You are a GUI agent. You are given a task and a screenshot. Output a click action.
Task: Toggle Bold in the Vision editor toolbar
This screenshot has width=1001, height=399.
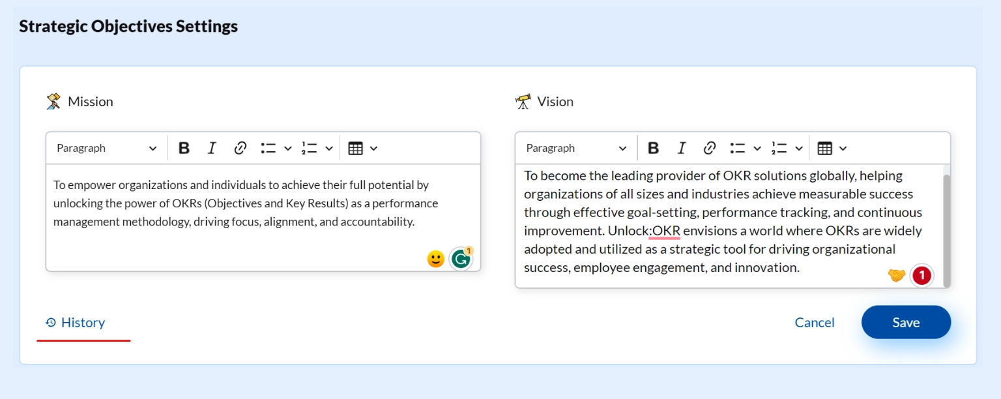(653, 148)
